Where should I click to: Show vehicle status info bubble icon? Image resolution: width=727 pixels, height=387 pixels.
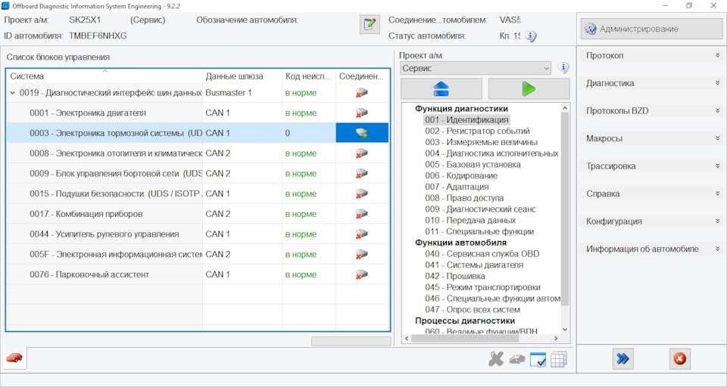(530, 36)
